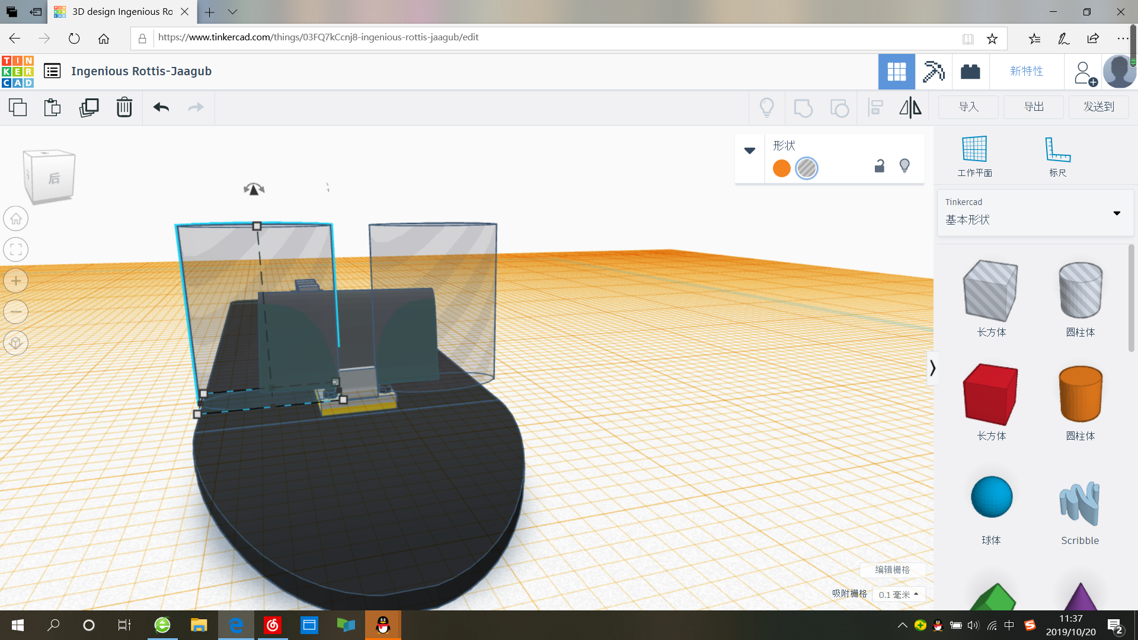Zoom out the viewport
This screenshot has height=640, width=1138.
pyautogui.click(x=16, y=312)
